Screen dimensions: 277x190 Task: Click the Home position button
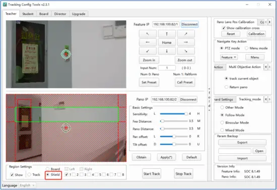point(167,42)
